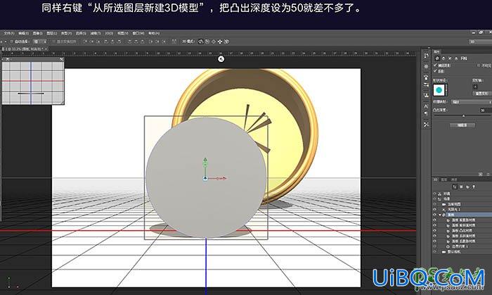Toggle the 投影 checkbox
Screen dimensions: 492x295
(435, 71)
